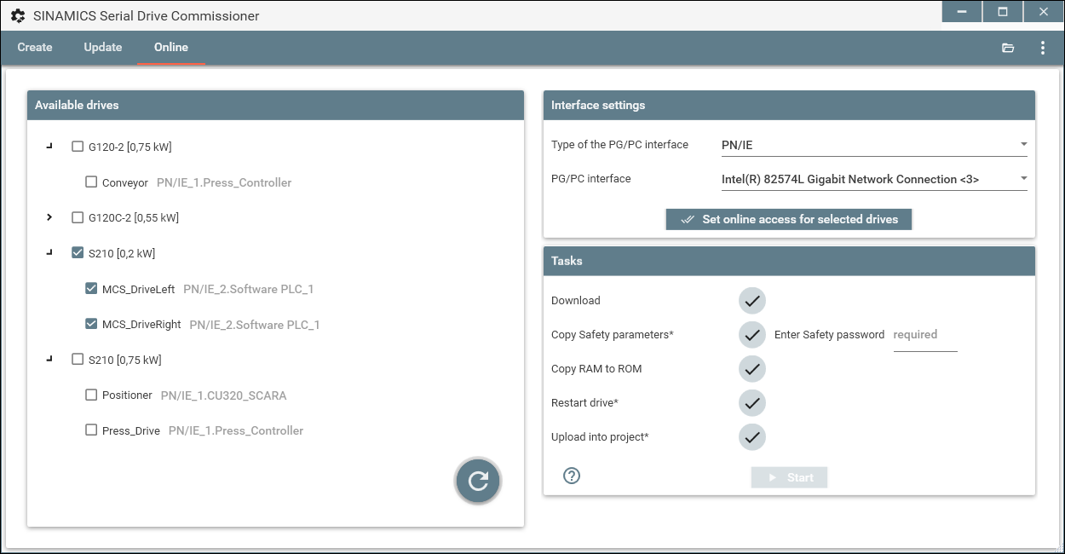Image resolution: width=1065 pixels, height=554 pixels.
Task: Click the SINAMICS gear app icon
Action: tap(17, 15)
